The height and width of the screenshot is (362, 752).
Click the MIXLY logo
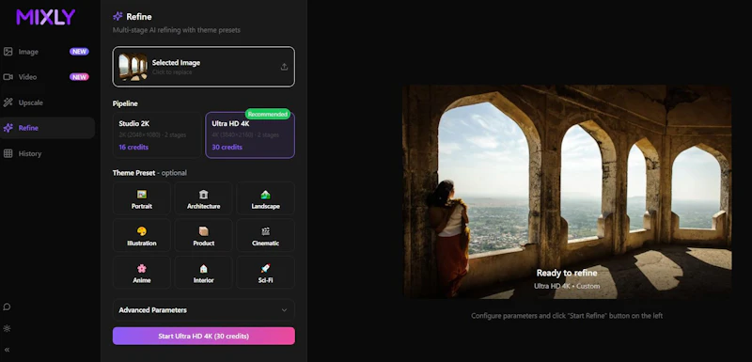click(45, 17)
